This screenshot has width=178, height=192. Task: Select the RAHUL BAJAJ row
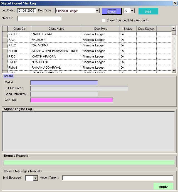coord(56,34)
